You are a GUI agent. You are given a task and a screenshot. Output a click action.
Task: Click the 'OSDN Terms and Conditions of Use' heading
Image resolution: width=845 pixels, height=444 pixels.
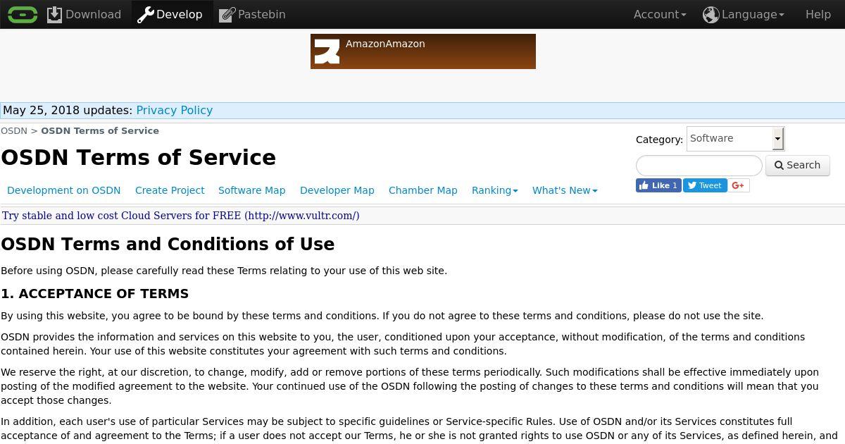[168, 244]
